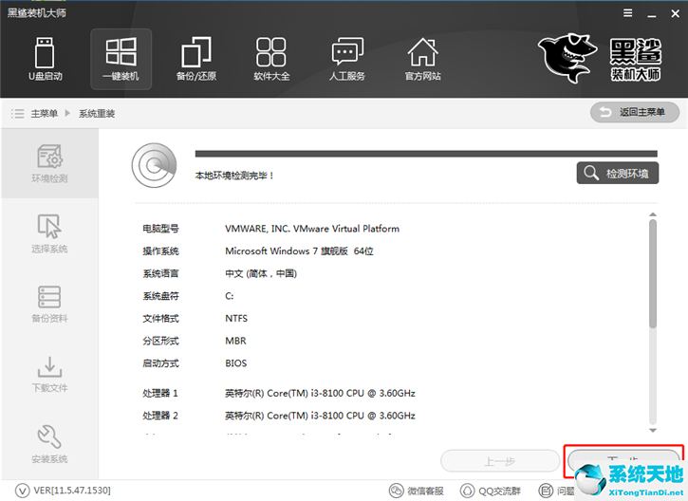This screenshot has width=688, height=501.
Task: Click 处理器 2 CPU value
Action: tap(321, 416)
